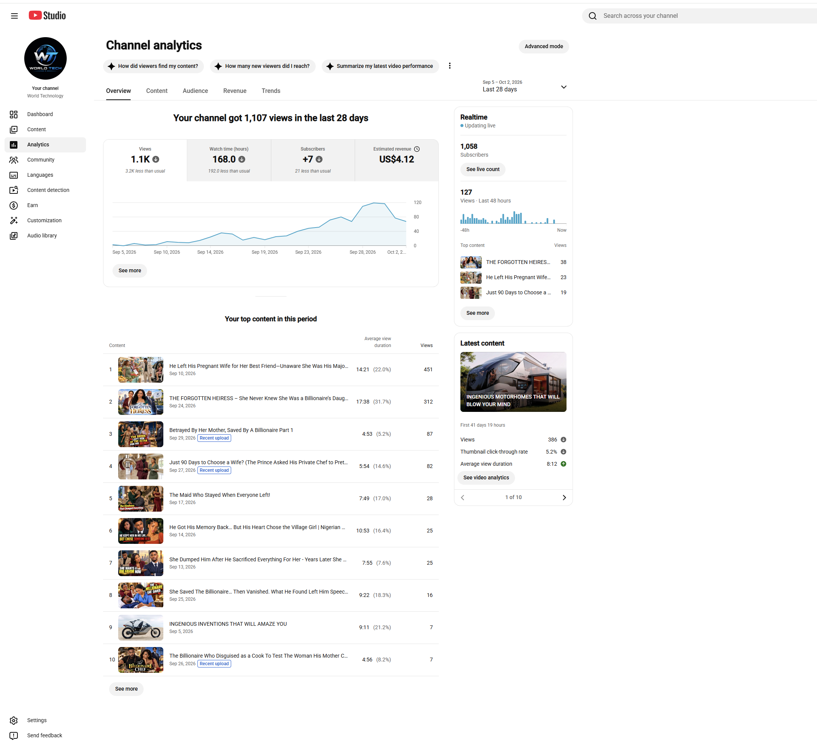Image resolution: width=817 pixels, height=746 pixels.
Task: Click See more below top content table
Action: click(x=127, y=689)
